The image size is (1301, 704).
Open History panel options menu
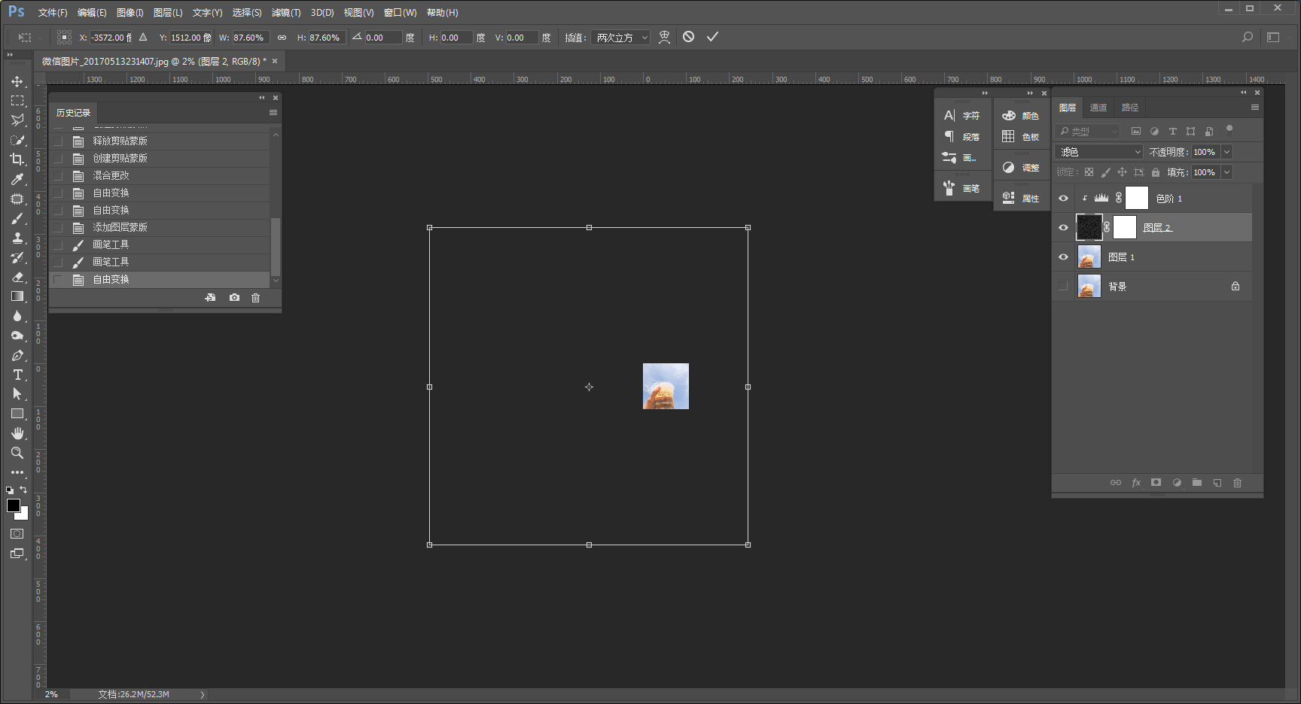pos(273,113)
